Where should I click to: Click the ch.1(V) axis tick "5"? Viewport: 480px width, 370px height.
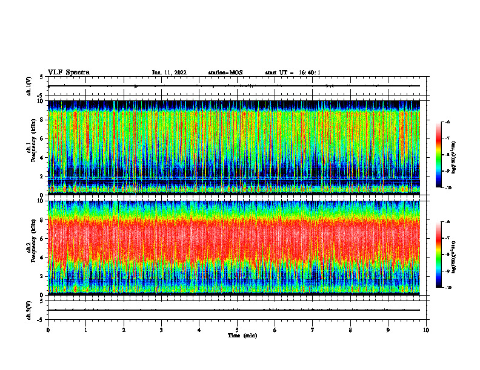(41, 77)
